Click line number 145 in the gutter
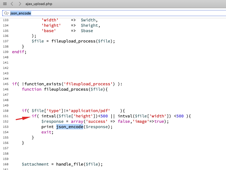This screenshot has width=226, height=170. [x=6, y=84]
